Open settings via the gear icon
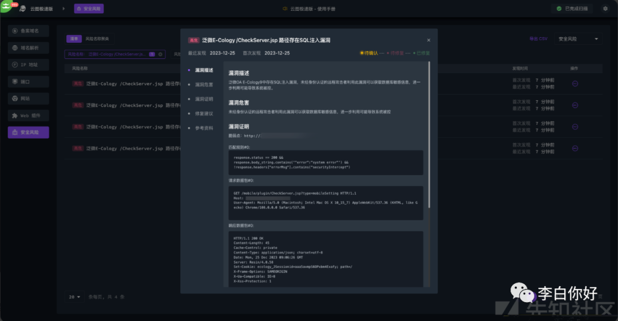Viewport: 618px width, 321px height. tap(605, 8)
